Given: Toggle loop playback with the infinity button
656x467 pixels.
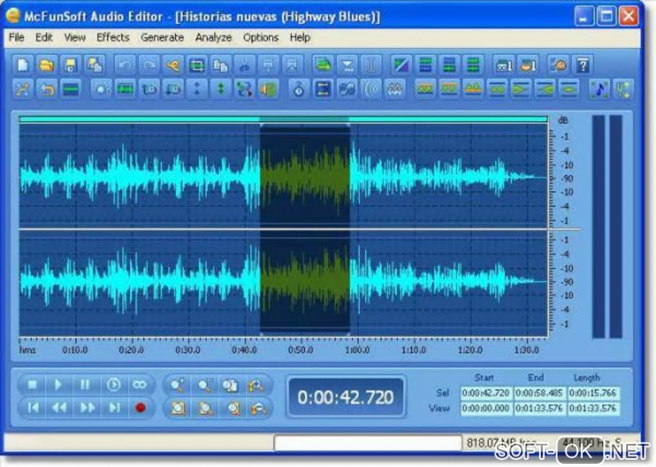Looking at the screenshot, I should (140, 385).
